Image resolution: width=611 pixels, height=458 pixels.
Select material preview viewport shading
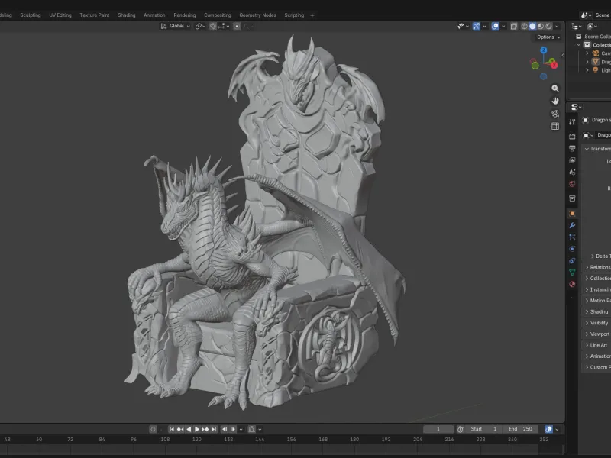[x=541, y=26]
